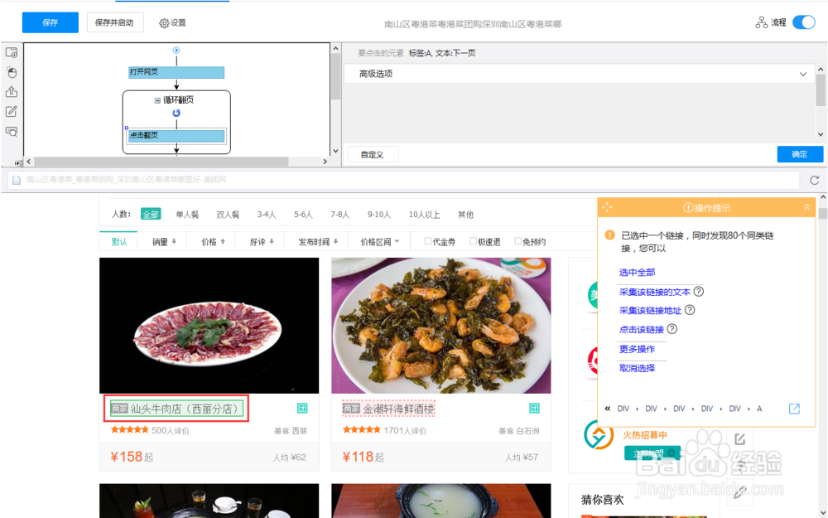Screen dimensions: 828x518
Task: Open the 金潮轩海鲜酒楼 link
Action: [x=388, y=409]
